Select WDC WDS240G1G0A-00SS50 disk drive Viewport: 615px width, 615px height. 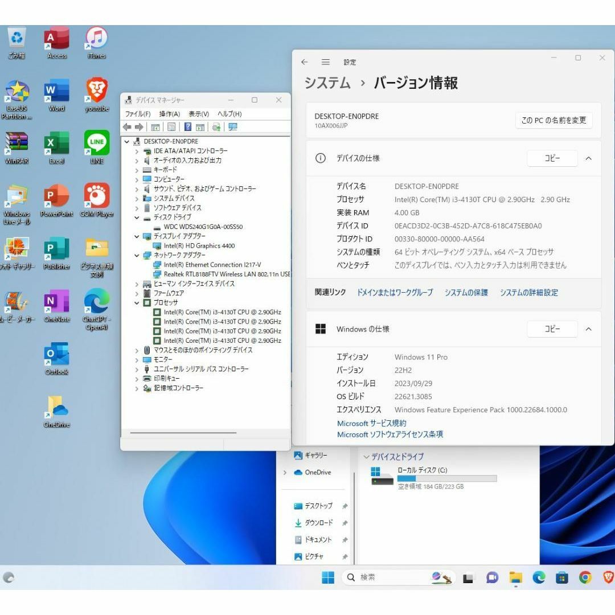coord(203,227)
